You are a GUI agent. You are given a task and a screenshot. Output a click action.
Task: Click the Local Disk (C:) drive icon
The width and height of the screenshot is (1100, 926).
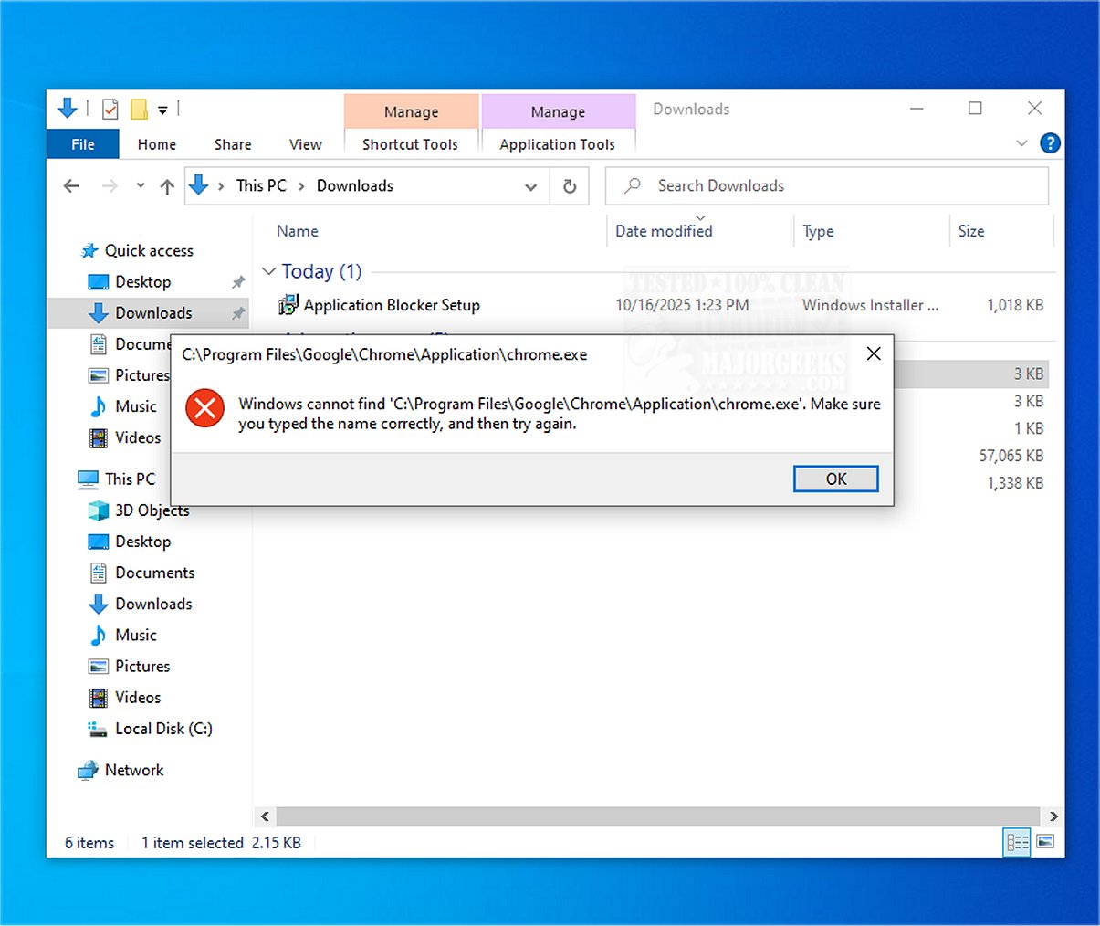98,728
